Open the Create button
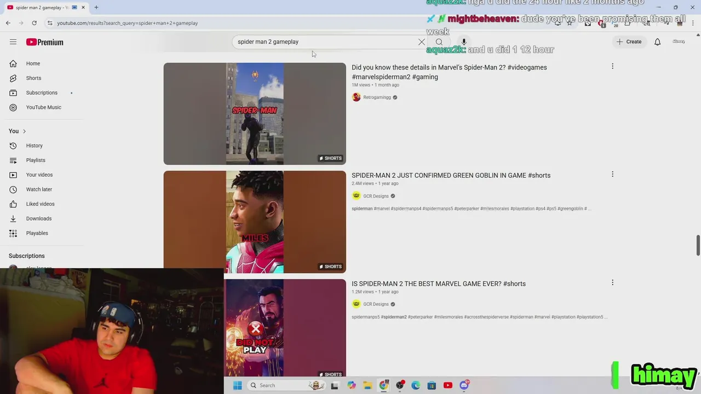Viewport: 701px width, 394px height. click(629, 42)
